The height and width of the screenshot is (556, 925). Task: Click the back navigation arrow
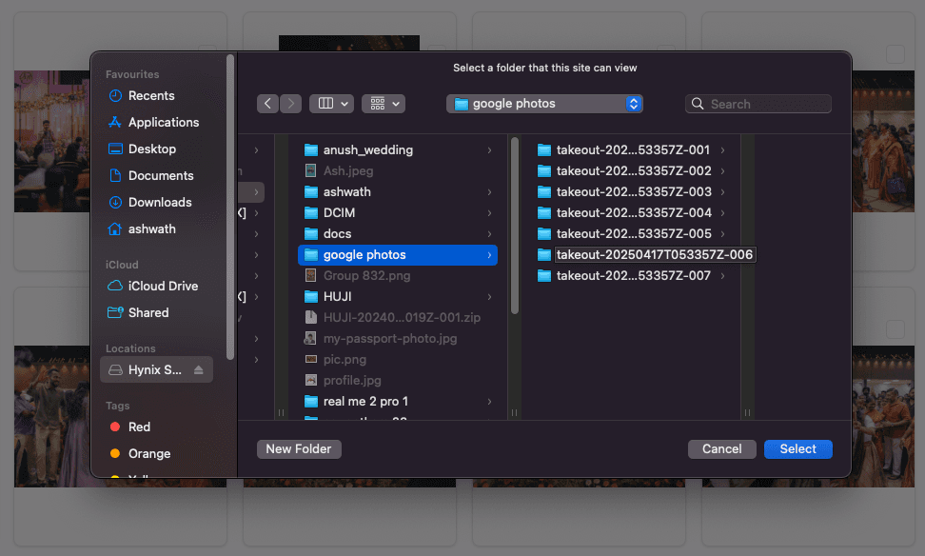point(267,104)
